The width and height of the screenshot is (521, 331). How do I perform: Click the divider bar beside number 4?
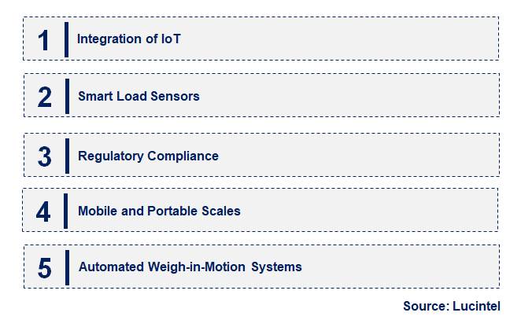click(x=66, y=211)
